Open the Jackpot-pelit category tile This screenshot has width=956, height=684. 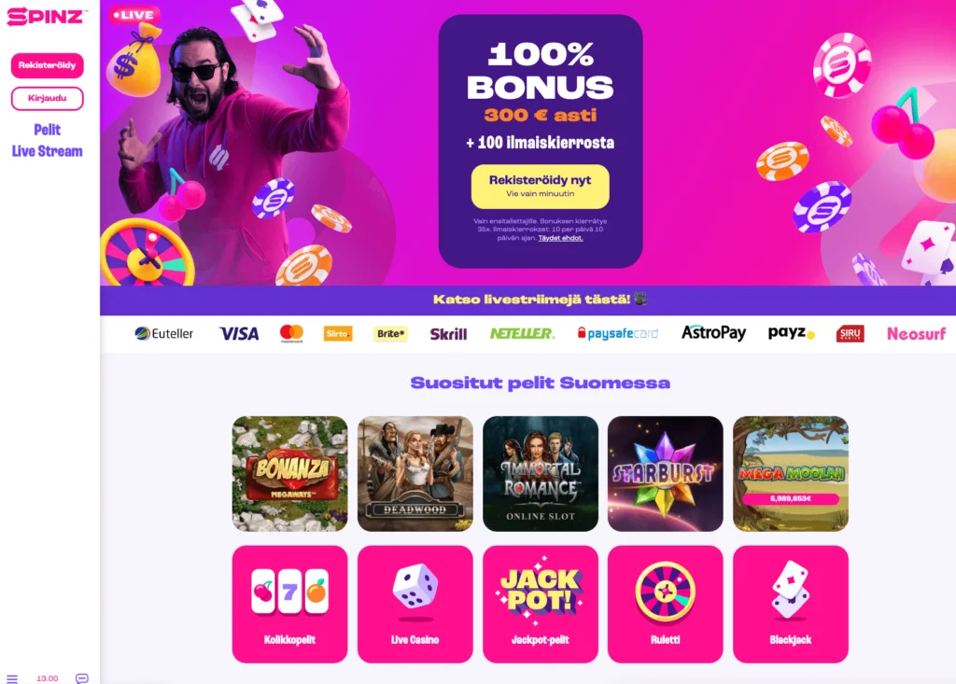click(541, 604)
